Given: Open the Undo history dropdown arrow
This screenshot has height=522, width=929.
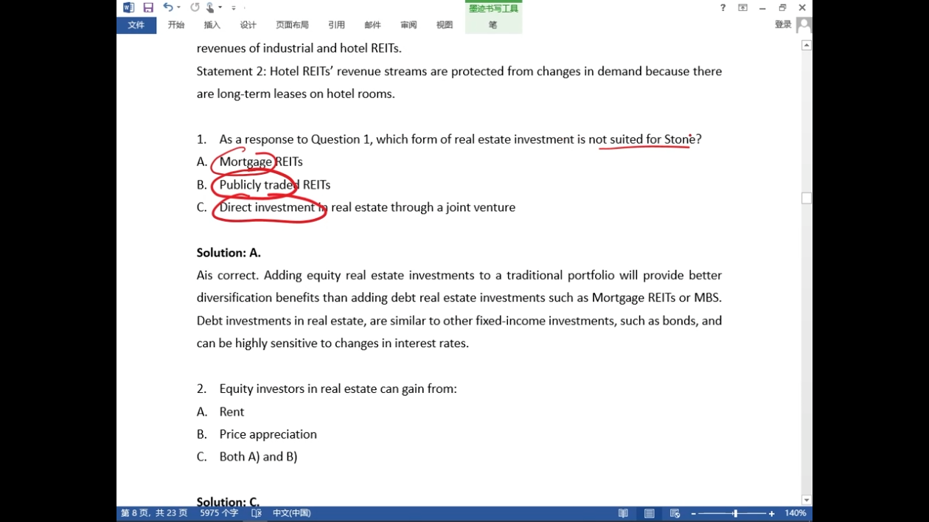Looking at the screenshot, I should pos(178,7).
